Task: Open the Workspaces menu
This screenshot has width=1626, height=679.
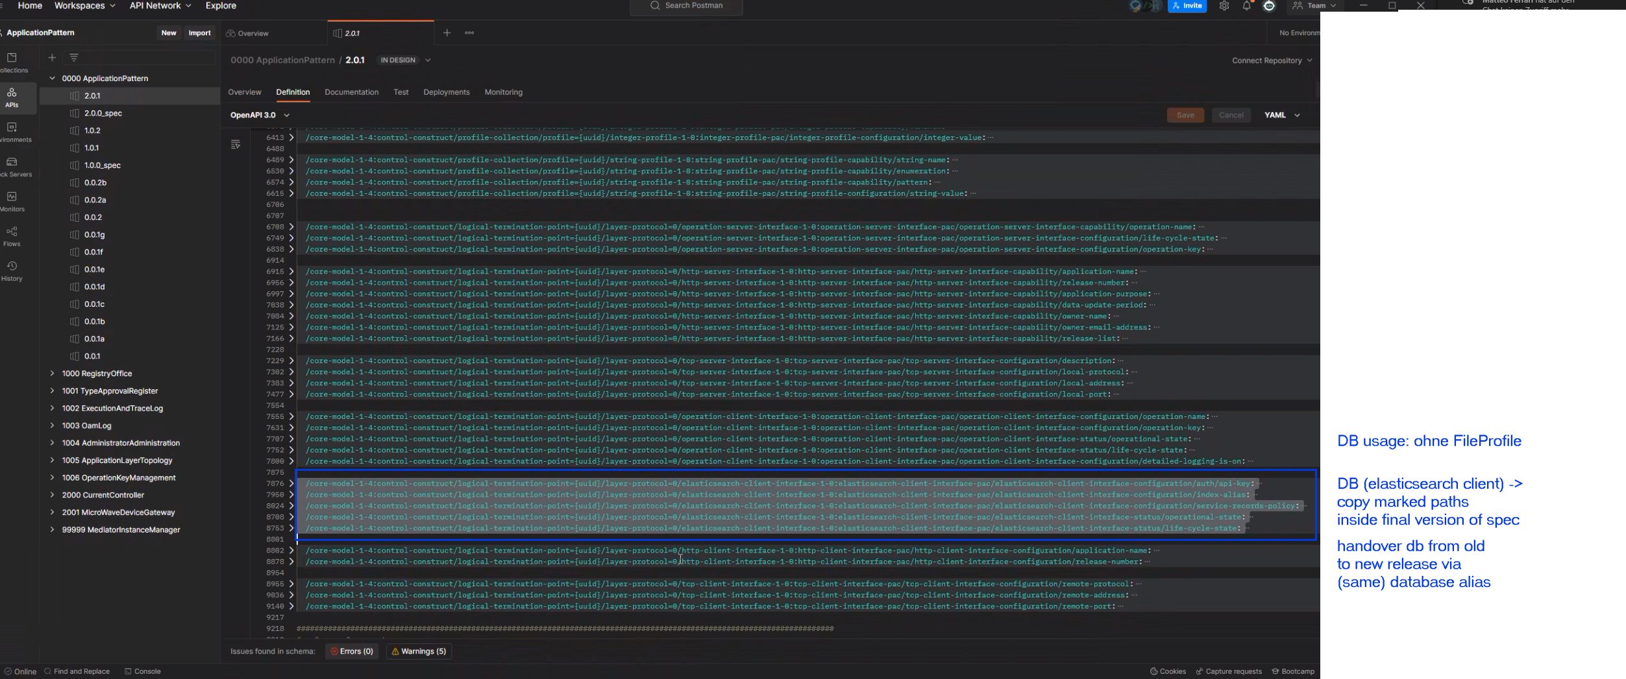Action: coord(85,5)
